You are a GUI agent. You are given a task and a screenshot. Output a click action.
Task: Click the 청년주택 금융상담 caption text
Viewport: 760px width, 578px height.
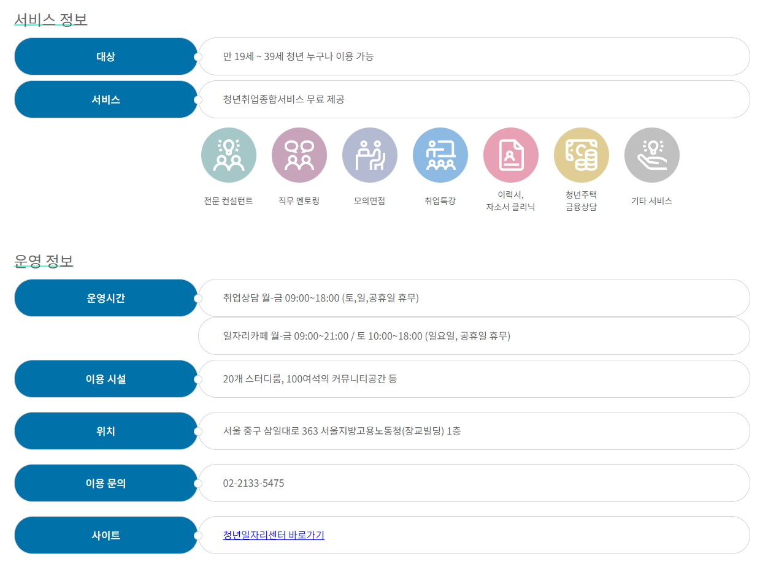[581, 200]
